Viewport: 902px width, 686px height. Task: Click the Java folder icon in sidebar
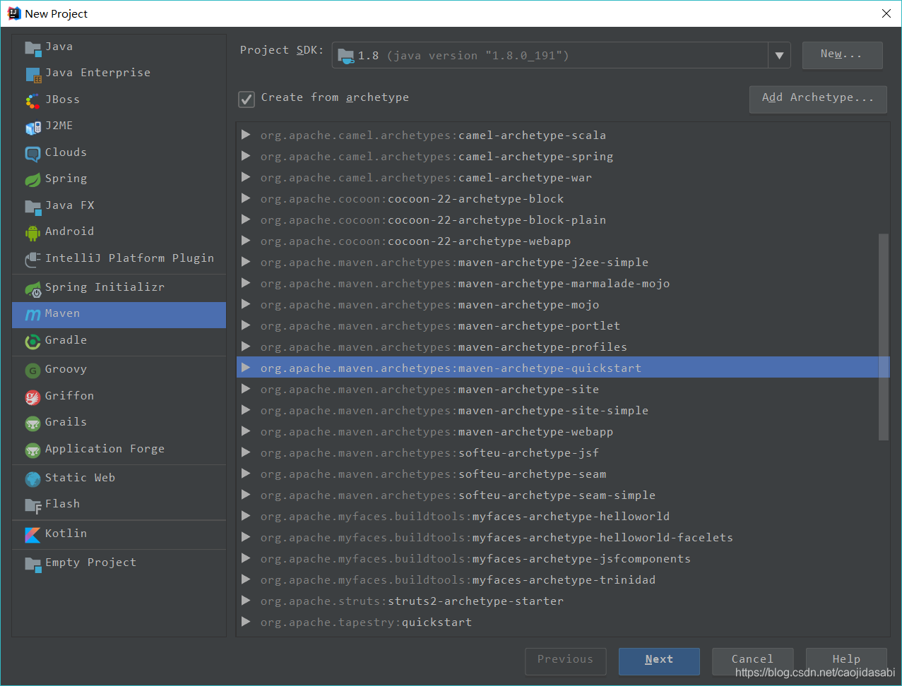coord(33,48)
